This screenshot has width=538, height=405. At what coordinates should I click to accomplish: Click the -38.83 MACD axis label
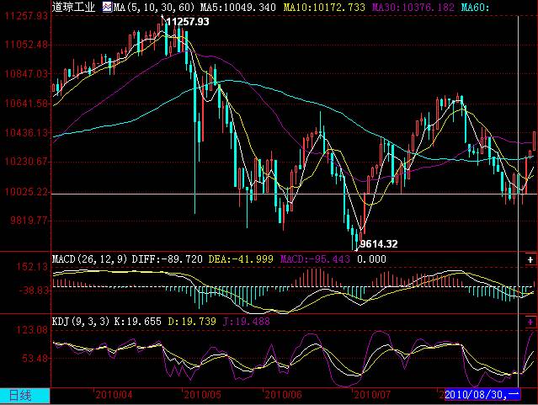tap(34, 290)
